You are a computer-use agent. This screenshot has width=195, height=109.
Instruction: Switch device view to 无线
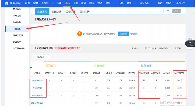176,11
